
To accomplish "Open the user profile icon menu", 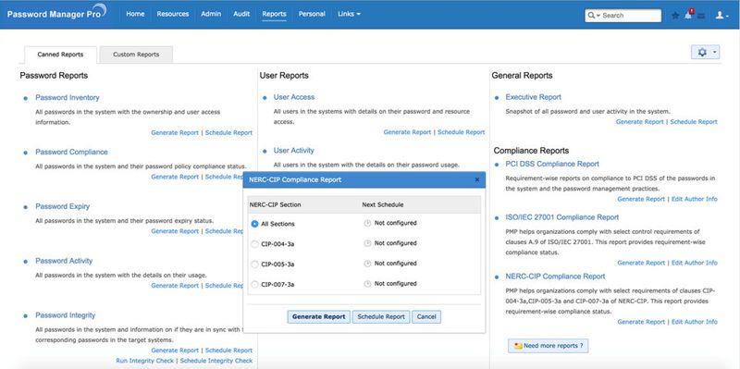I will pyautogui.click(x=721, y=15).
